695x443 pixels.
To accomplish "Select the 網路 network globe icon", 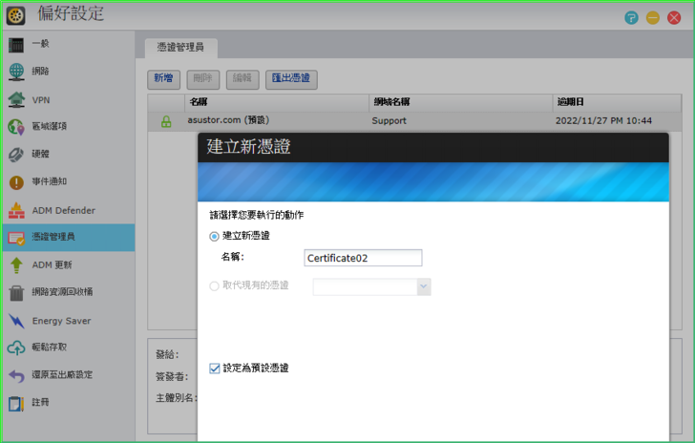I will pyautogui.click(x=16, y=72).
